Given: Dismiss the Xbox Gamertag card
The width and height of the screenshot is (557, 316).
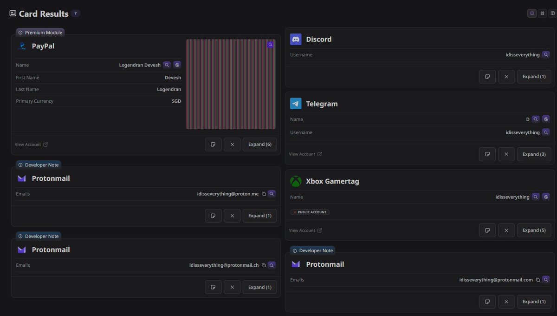Looking at the screenshot, I should point(506,230).
